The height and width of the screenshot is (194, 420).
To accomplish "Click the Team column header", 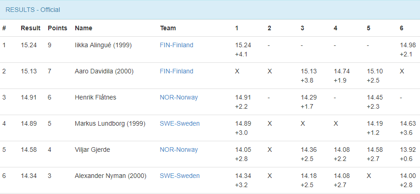I will click(x=168, y=28).
